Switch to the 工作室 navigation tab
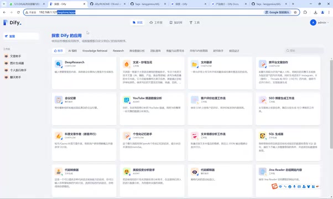 coord(156,23)
